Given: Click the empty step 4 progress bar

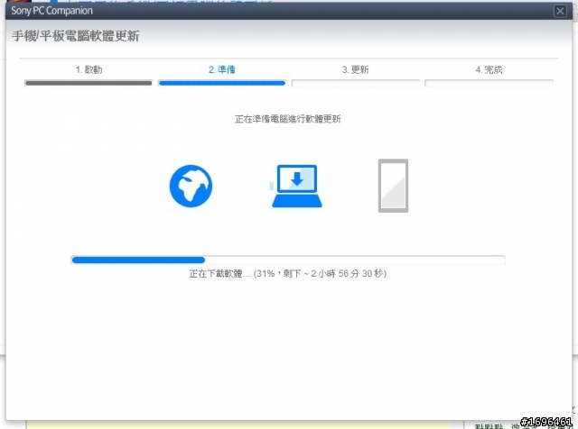Looking at the screenshot, I should pos(489,83).
